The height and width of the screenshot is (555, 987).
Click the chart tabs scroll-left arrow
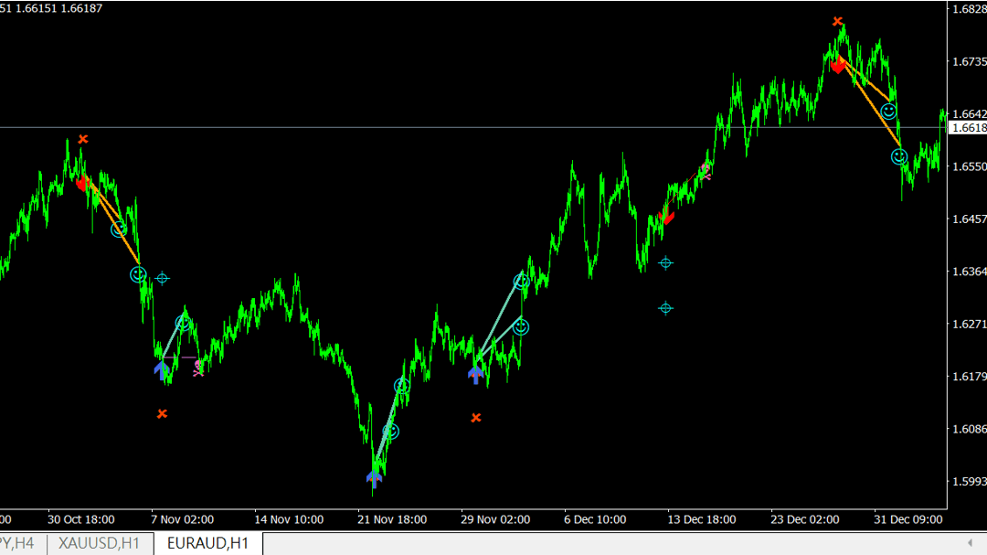(x=970, y=542)
